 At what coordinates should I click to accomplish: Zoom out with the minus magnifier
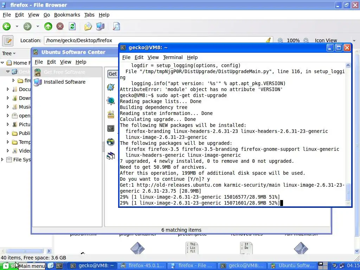click(x=280, y=40)
